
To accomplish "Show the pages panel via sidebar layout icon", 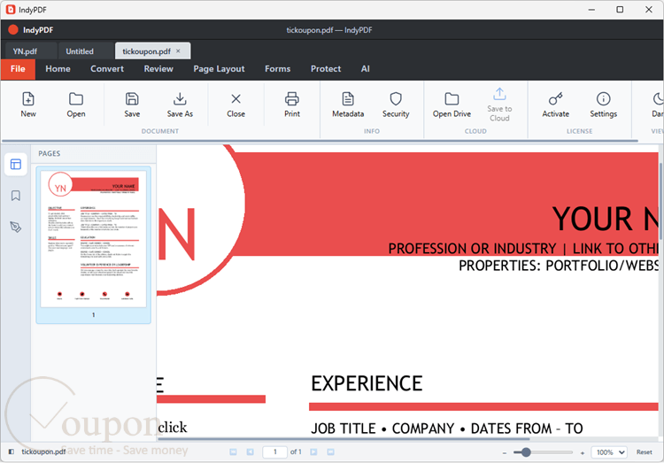I will point(16,165).
